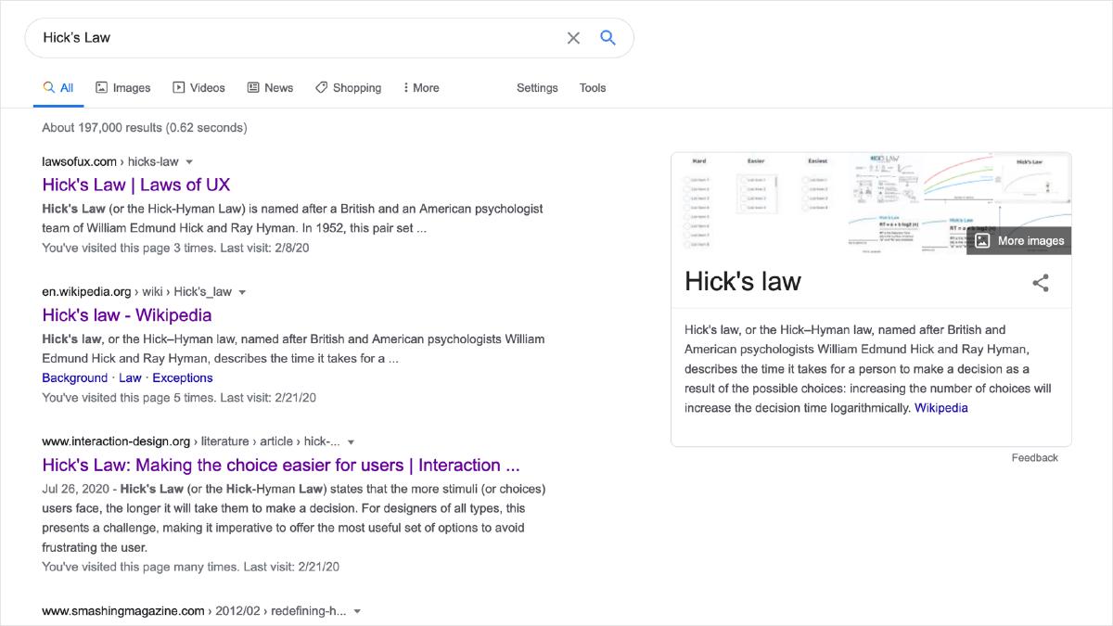Click the blue magnifier search icon
The height and width of the screenshot is (626, 1113).
pyautogui.click(x=608, y=38)
